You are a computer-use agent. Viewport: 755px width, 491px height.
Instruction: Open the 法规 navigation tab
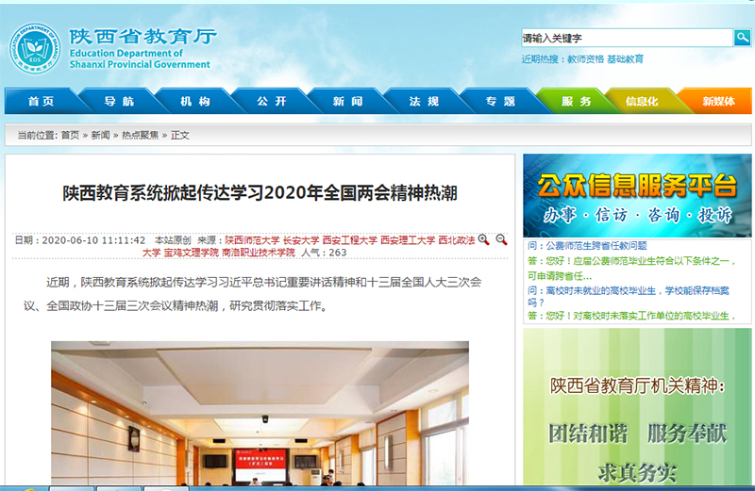424,102
